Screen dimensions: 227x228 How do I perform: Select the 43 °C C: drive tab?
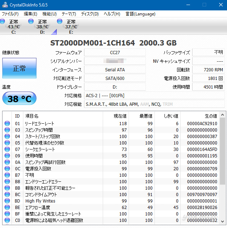tap(14, 27)
